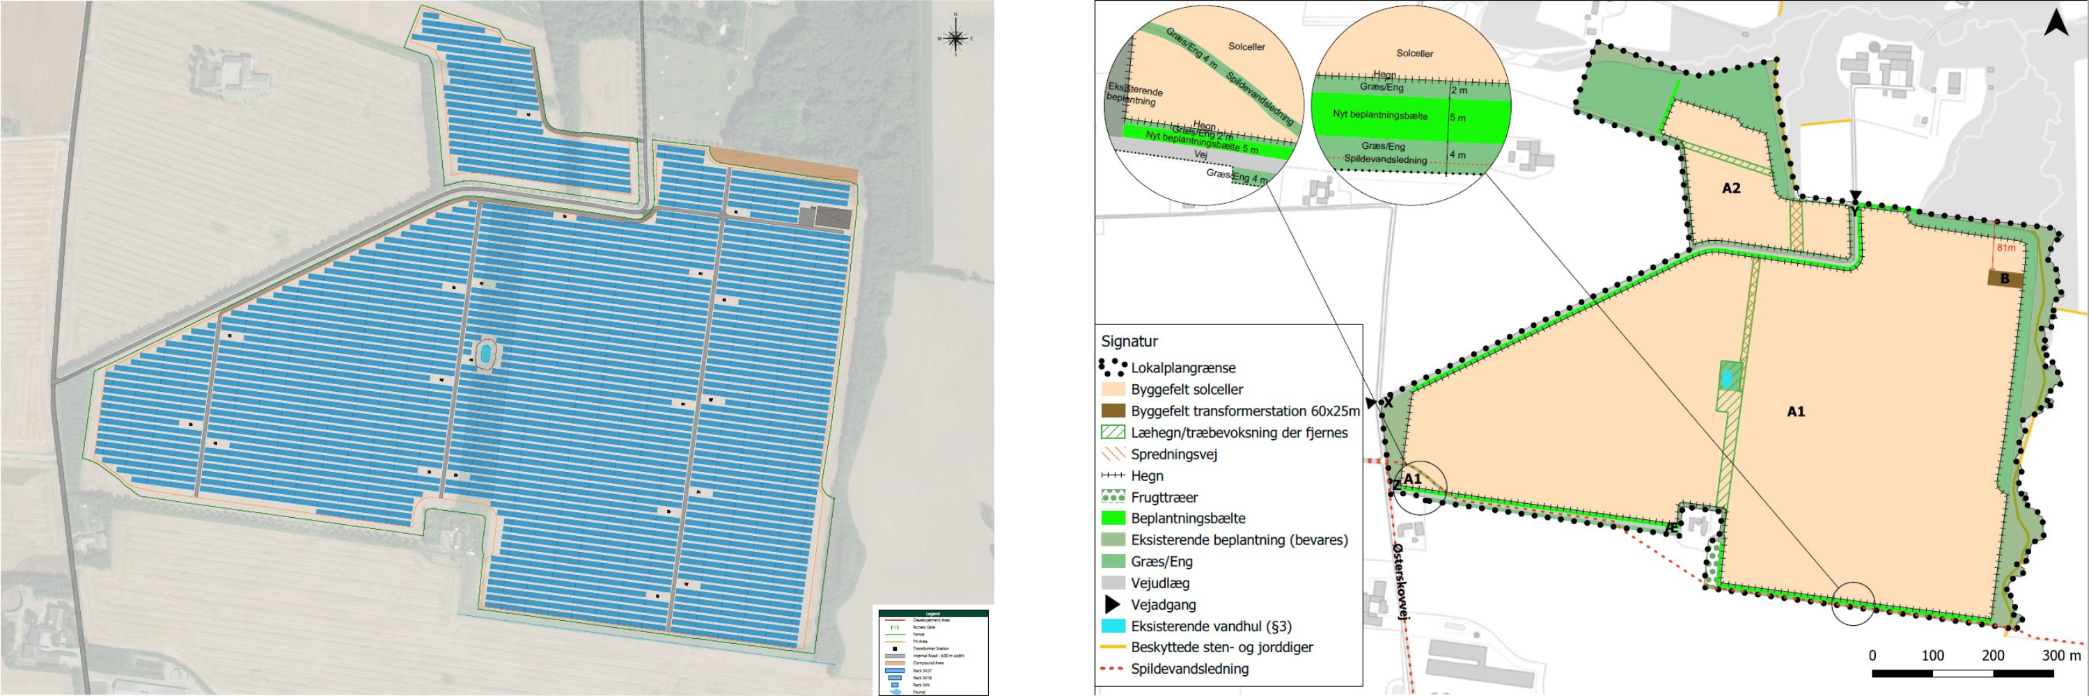Click the hatched Læhegn symbol in the legend
This screenshot has width=2089, height=696.
point(1113,432)
